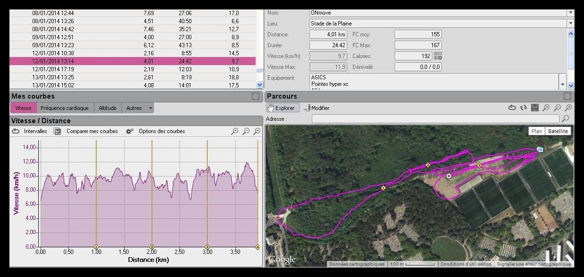584x277 pixels.
Task: Click the Intervalles loop icon
Action: click(x=16, y=131)
